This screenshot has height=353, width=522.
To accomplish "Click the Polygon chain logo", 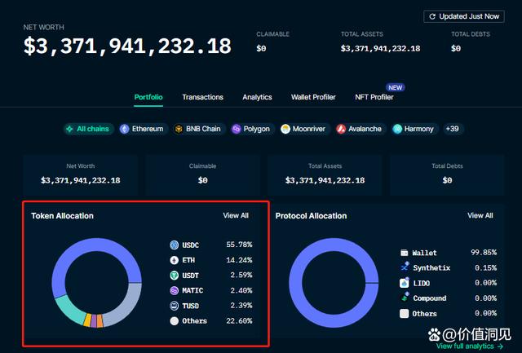I will 236,129.
